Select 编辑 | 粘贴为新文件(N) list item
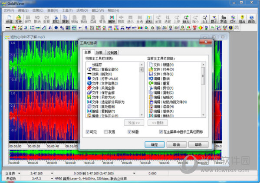 [x=168, y=102]
